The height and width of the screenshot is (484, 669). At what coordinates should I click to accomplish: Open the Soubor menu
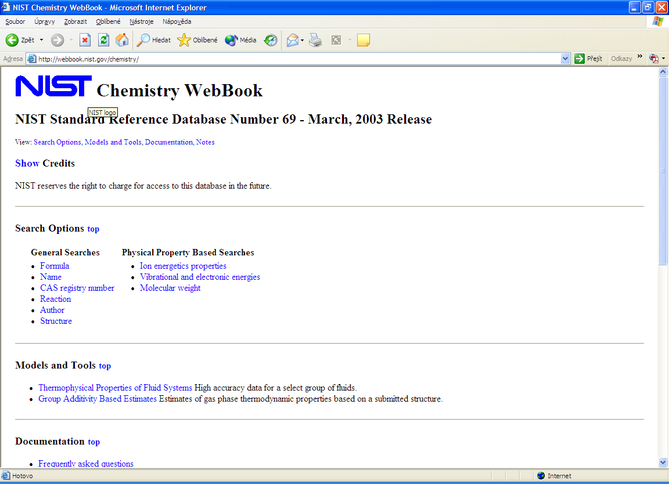(x=15, y=21)
